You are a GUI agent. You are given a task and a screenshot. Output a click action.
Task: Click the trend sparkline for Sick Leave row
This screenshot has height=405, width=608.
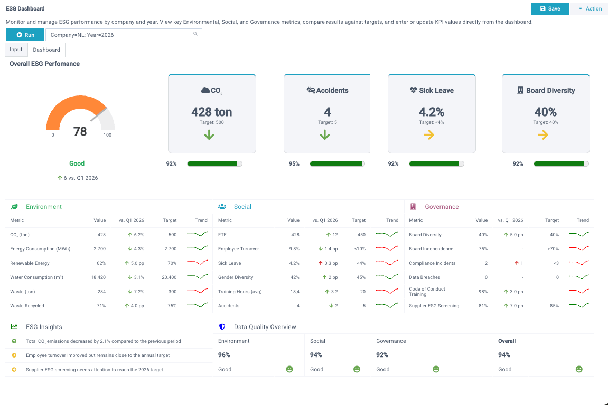click(387, 263)
